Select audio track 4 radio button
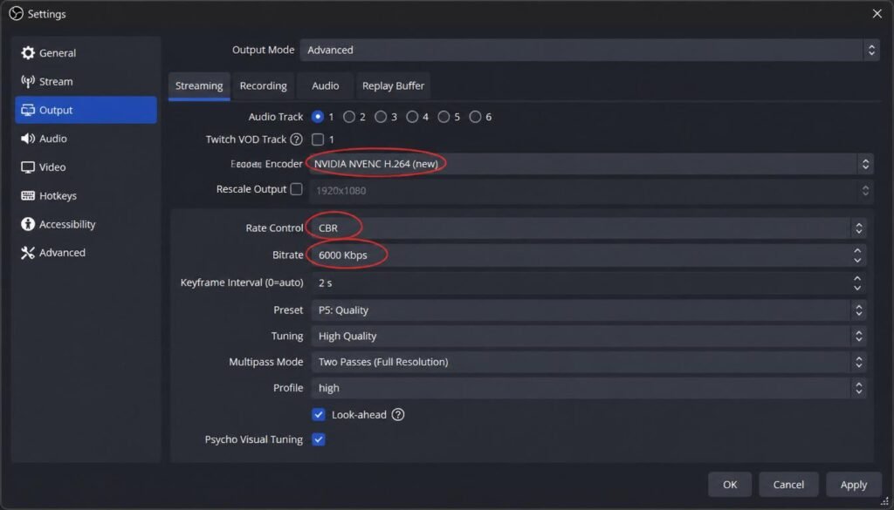The height and width of the screenshot is (510, 894). (412, 117)
